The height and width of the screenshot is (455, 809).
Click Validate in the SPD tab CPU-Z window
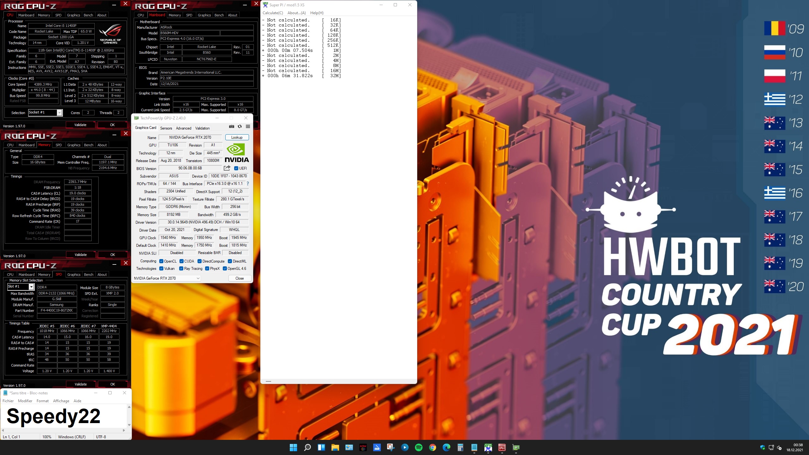click(x=81, y=384)
